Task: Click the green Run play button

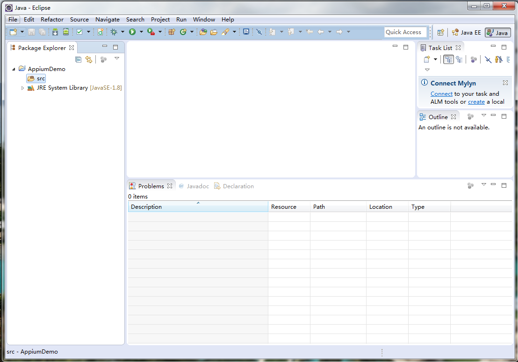Action: tap(132, 32)
